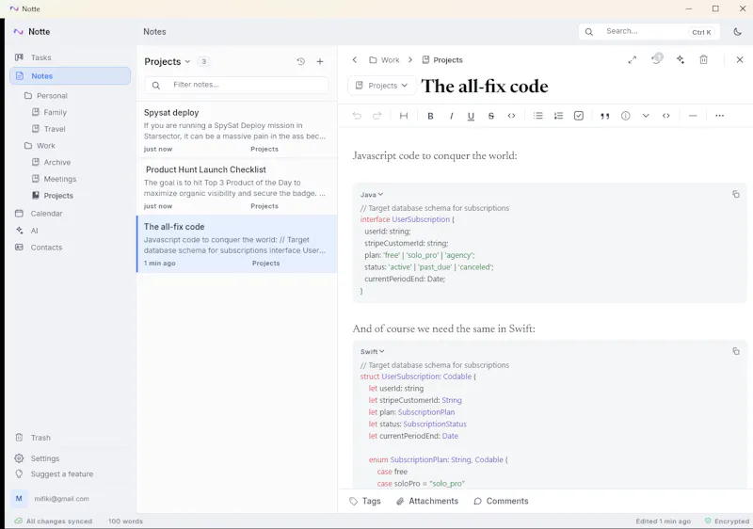753x529 pixels.
Task: Open Settings
Action: click(70, 458)
